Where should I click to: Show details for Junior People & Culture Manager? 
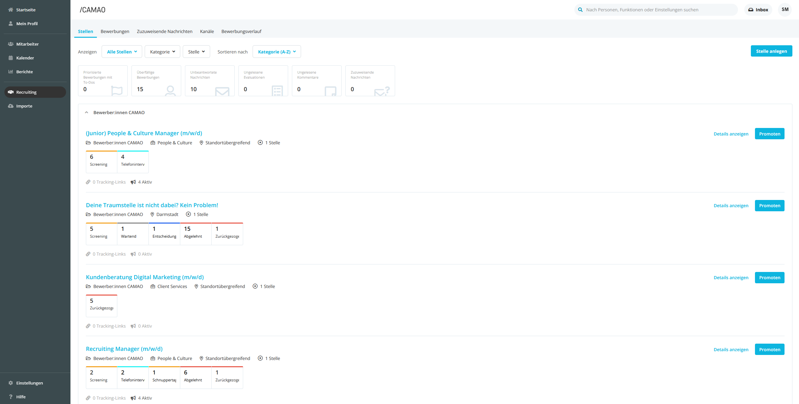[x=731, y=134]
